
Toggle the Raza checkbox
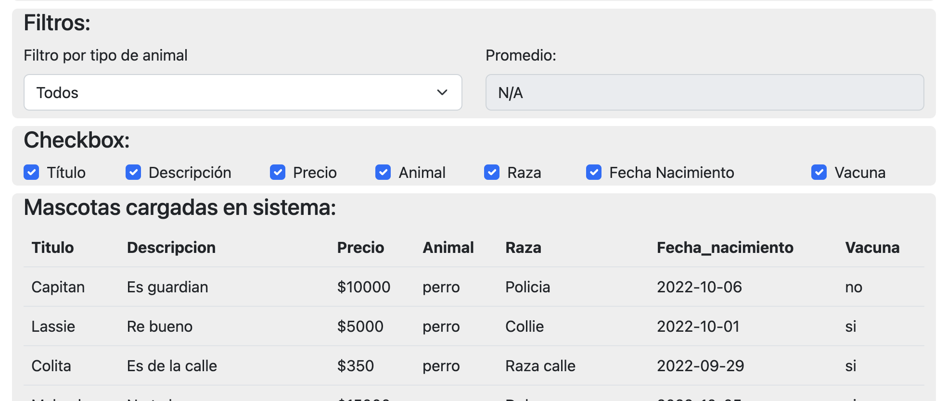pyautogui.click(x=492, y=172)
